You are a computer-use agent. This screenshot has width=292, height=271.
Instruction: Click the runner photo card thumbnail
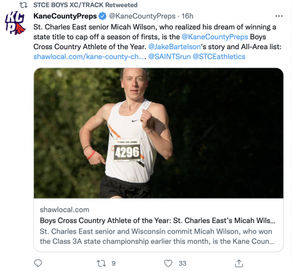pyautogui.click(x=159, y=133)
